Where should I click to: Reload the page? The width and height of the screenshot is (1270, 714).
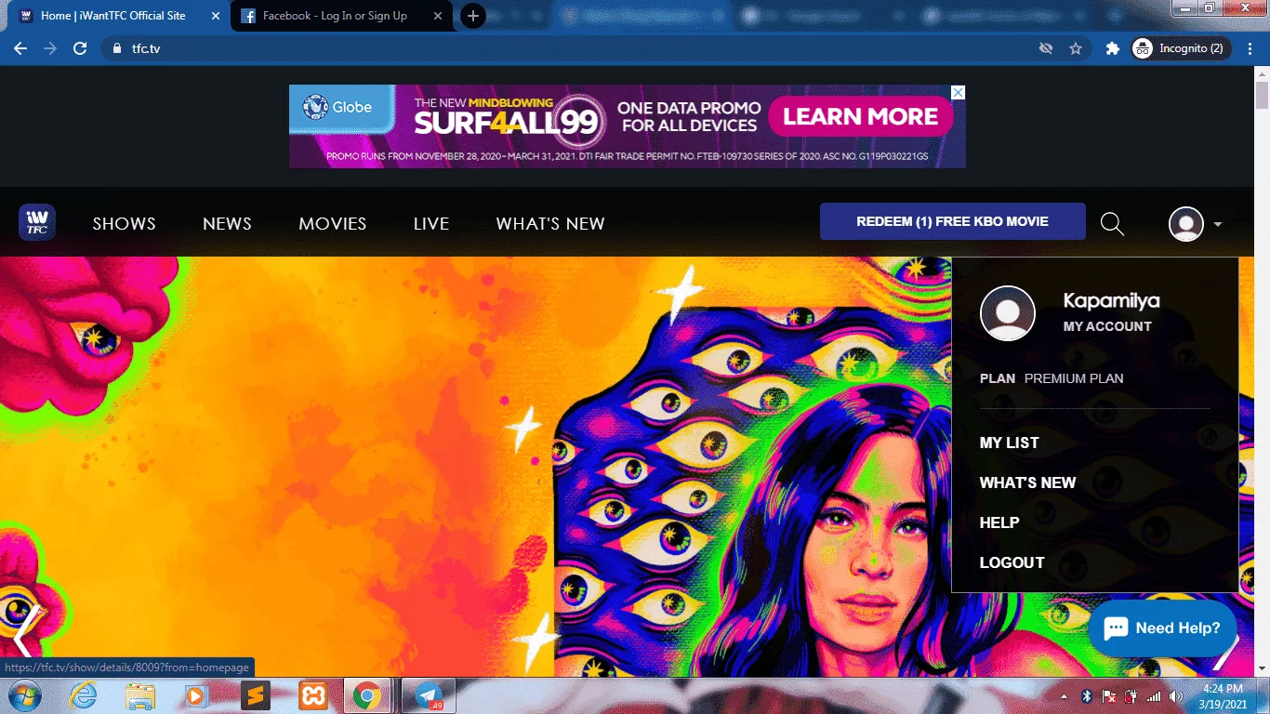click(x=80, y=48)
